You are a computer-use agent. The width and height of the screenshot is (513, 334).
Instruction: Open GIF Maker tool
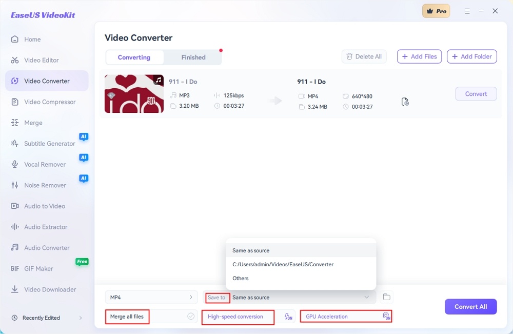click(32, 268)
